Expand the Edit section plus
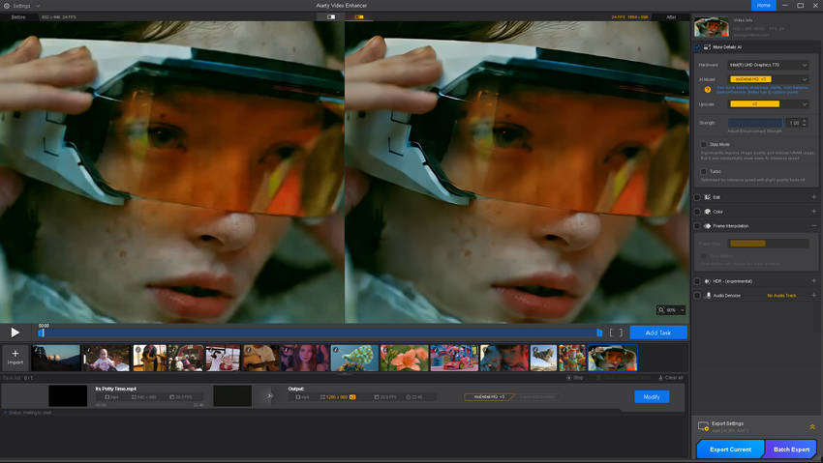 [814, 197]
